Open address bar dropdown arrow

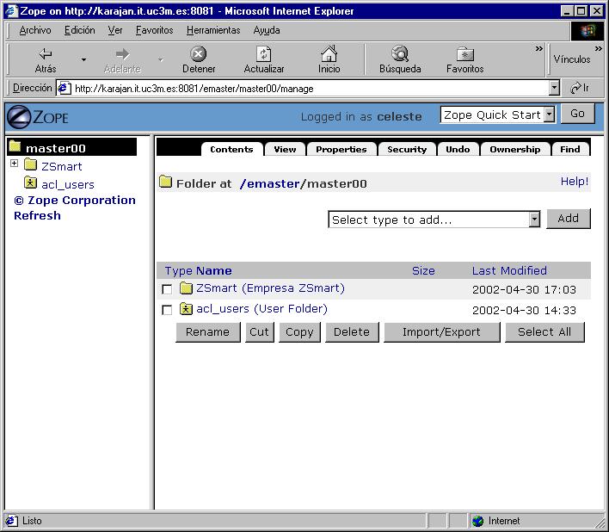(554, 88)
